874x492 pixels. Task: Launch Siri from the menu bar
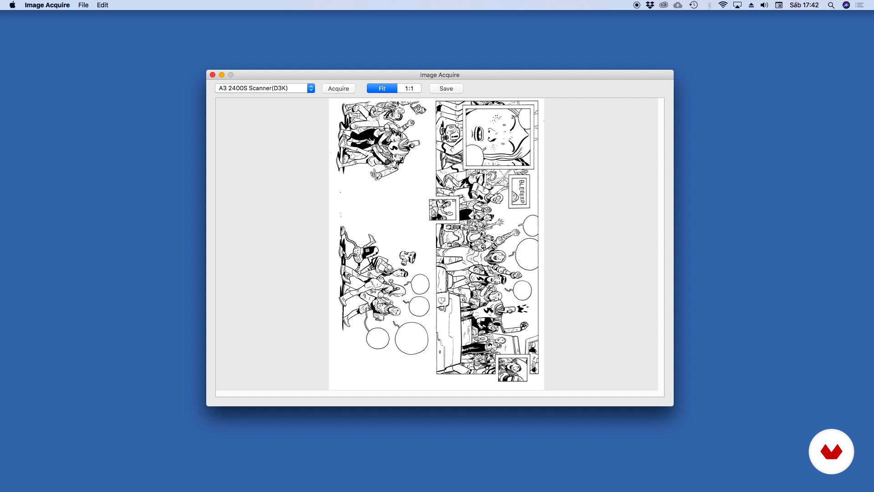[x=846, y=5]
